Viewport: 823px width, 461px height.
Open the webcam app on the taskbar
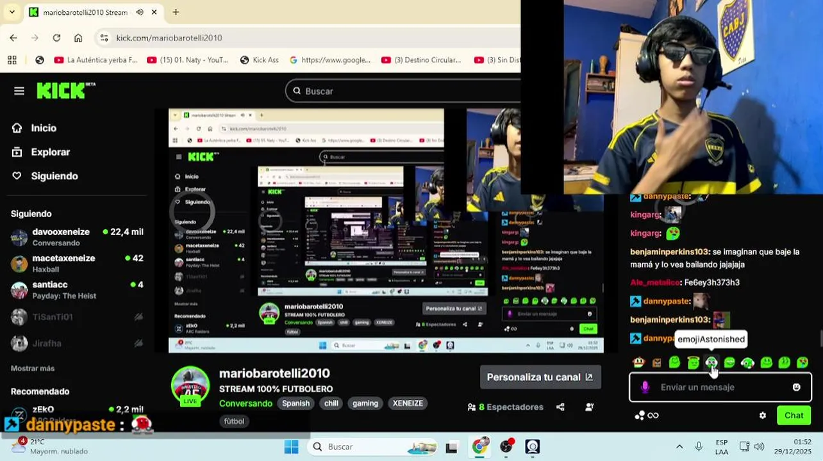point(533,447)
